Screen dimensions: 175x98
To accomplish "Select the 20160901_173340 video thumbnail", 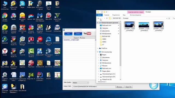I will pyautogui.click(x=144, y=26).
